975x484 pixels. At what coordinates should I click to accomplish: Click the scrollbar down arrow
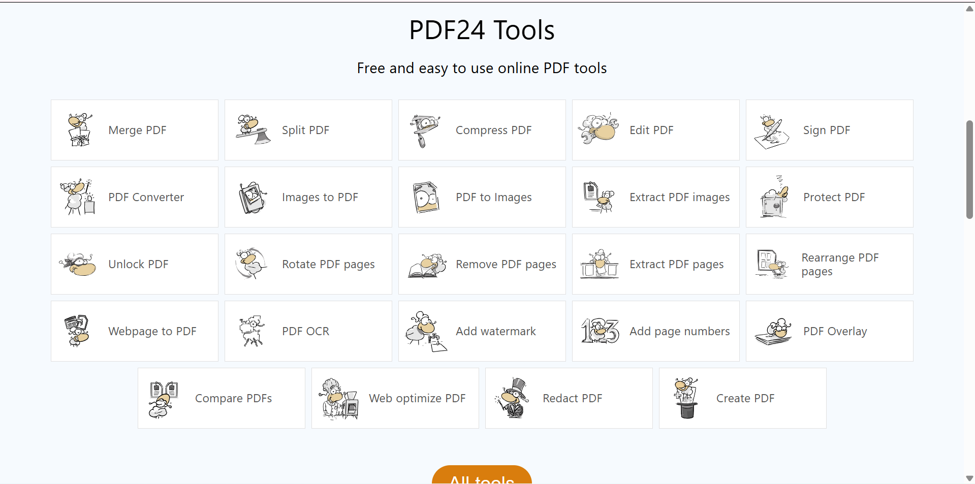969,478
